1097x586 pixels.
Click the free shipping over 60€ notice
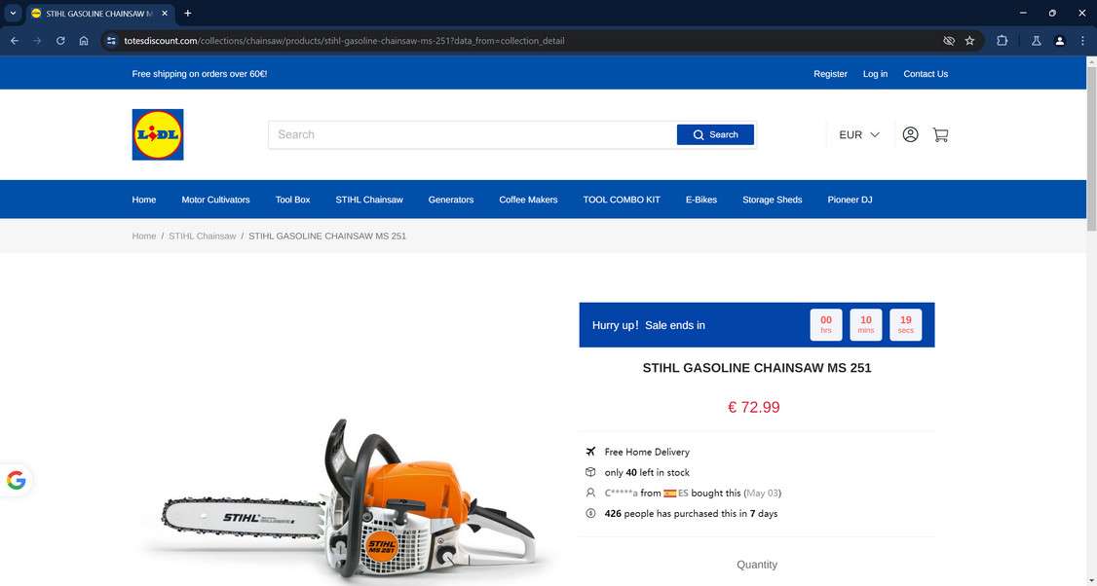pyautogui.click(x=200, y=73)
